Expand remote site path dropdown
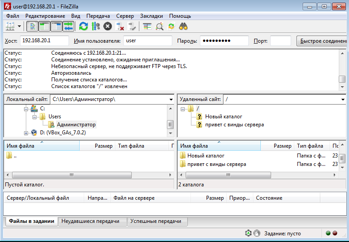The width and height of the screenshot is (349, 242). 343,100
